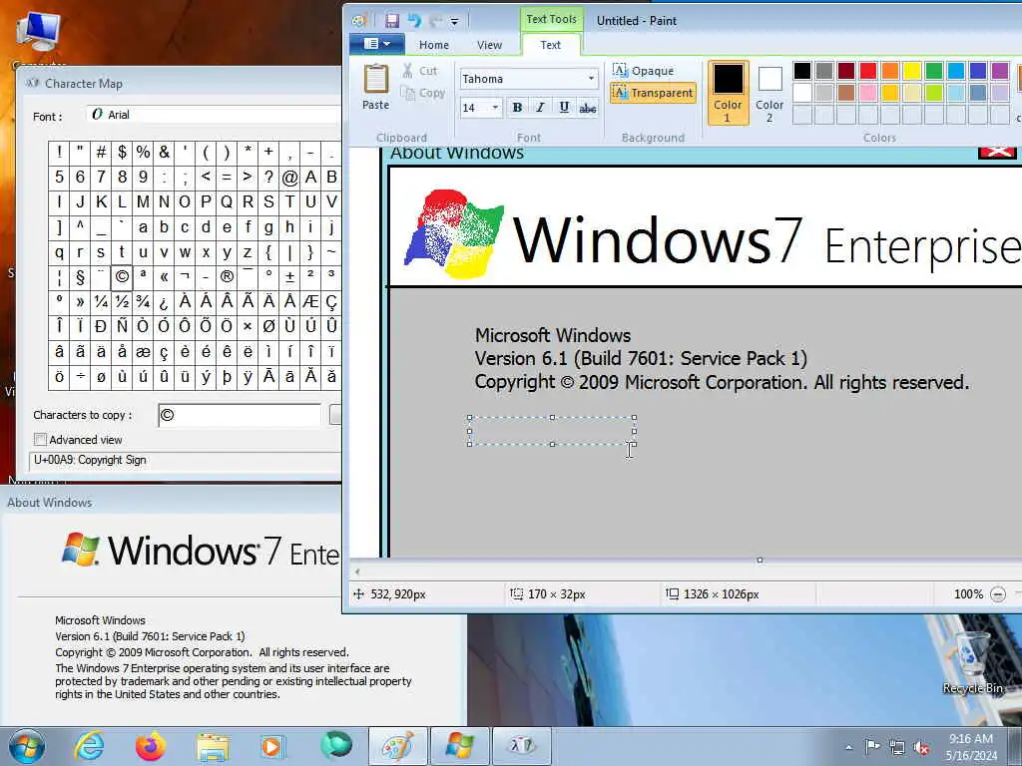Click the Paint taskbar button
Image resolution: width=1022 pixels, height=766 pixels.
coord(397,746)
